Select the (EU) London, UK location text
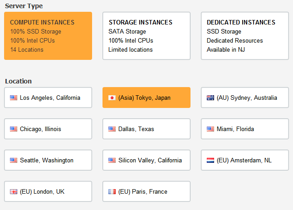Image resolution: width=293 pixels, height=210 pixels. [42, 191]
